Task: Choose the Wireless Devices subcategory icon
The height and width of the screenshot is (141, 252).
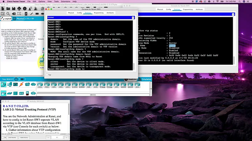Action: (21, 93)
